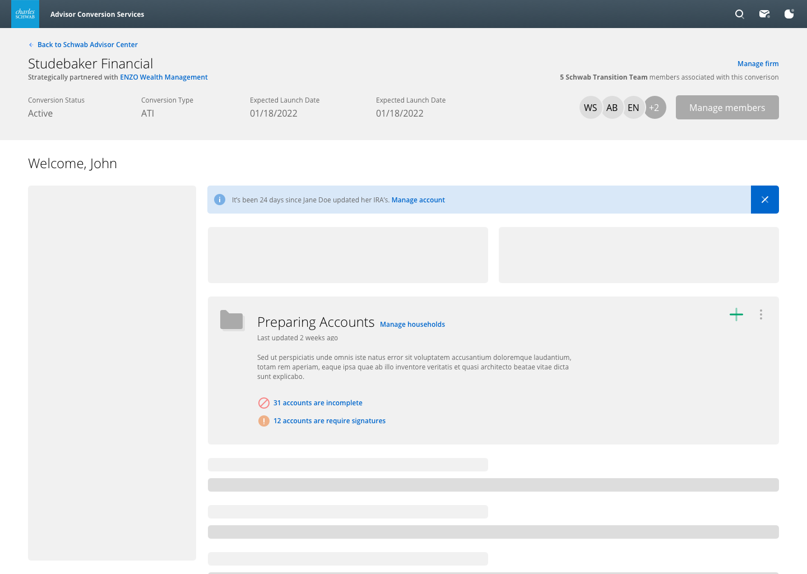This screenshot has height=574, width=807.
Task: Click the back arrow next to Schwab Advisor Center
Action: (x=30, y=44)
